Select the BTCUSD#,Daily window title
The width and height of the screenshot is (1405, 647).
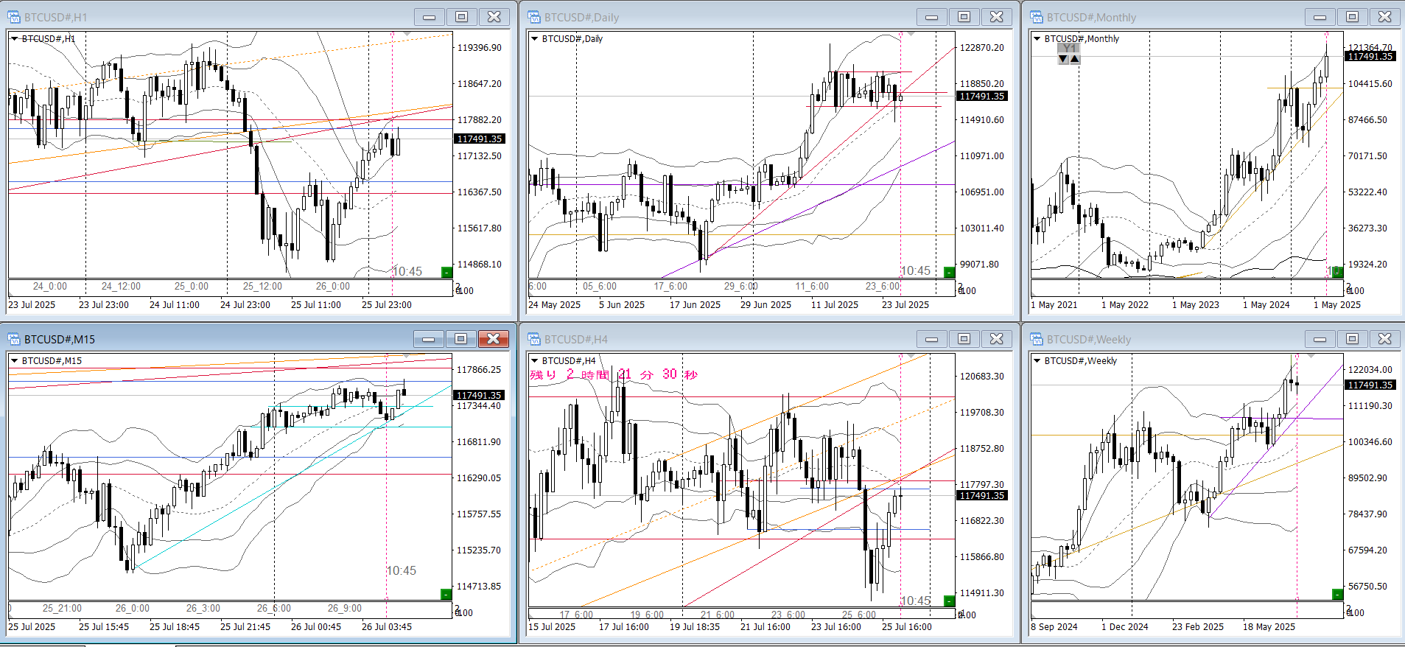coord(581,18)
